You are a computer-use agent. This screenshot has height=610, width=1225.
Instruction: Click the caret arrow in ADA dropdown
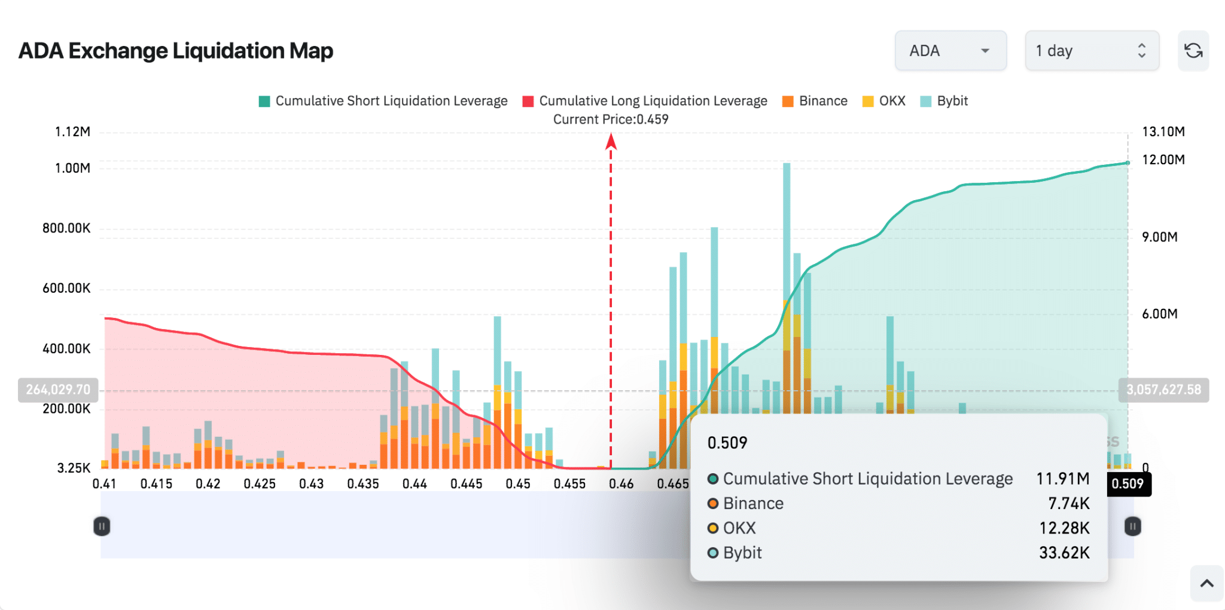[x=985, y=51]
